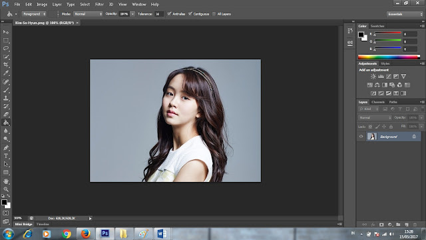The image size is (426, 240).
Task: Open the Layers panel Fill dropdown arrow
Action: [421, 127]
